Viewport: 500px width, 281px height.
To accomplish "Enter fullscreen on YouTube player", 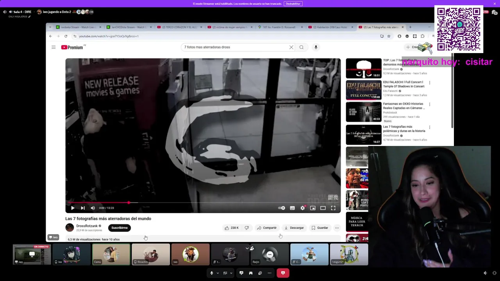I will [x=333, y=208].
